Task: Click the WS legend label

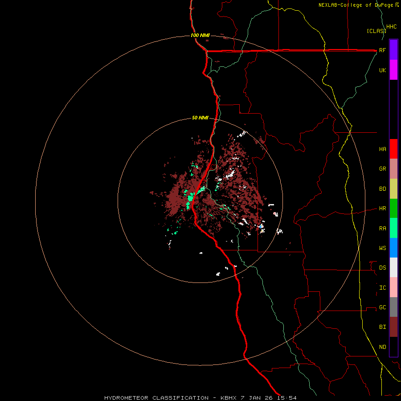Action: click(383, 248)
